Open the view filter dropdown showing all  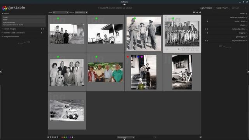pyautogui.click(x=60, y=12)
